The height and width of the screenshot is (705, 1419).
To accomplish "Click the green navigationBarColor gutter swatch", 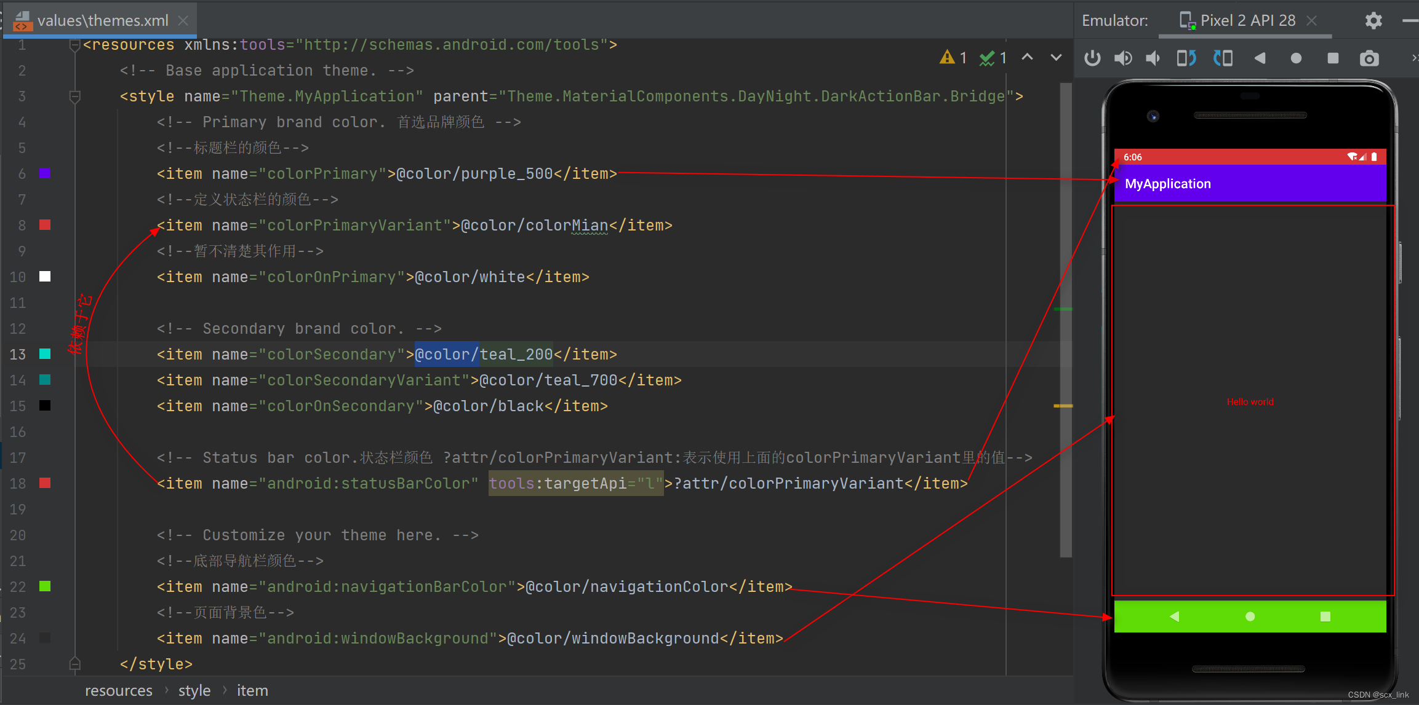I will pos(45,586).
